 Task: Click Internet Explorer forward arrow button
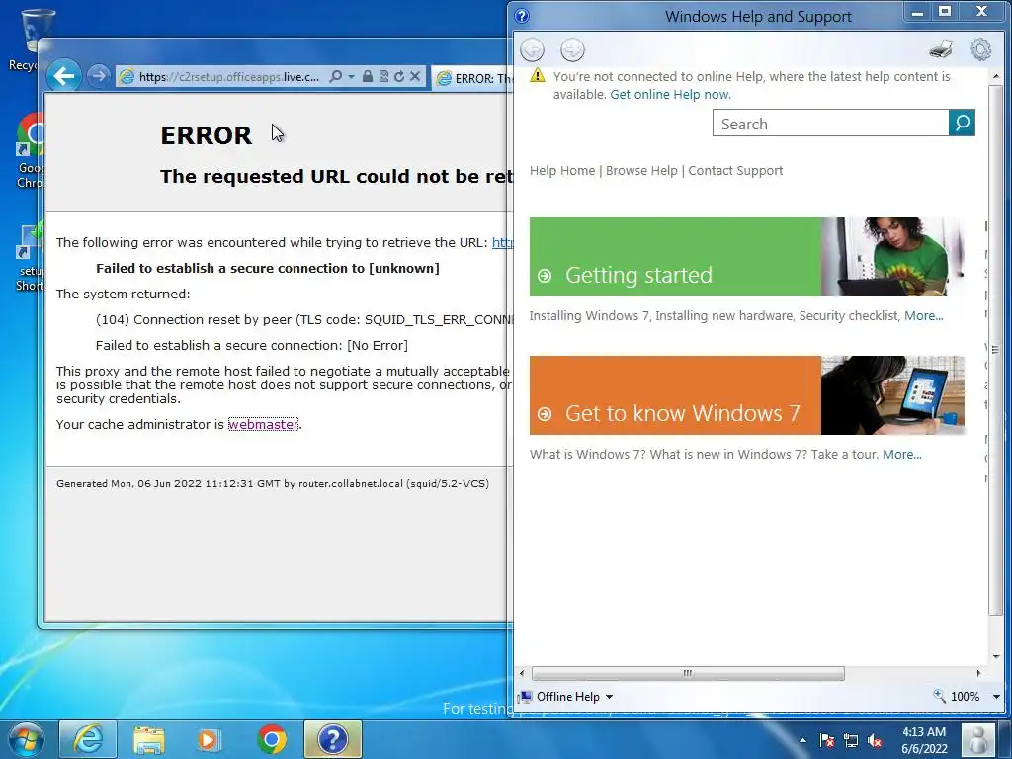point(98,76)
